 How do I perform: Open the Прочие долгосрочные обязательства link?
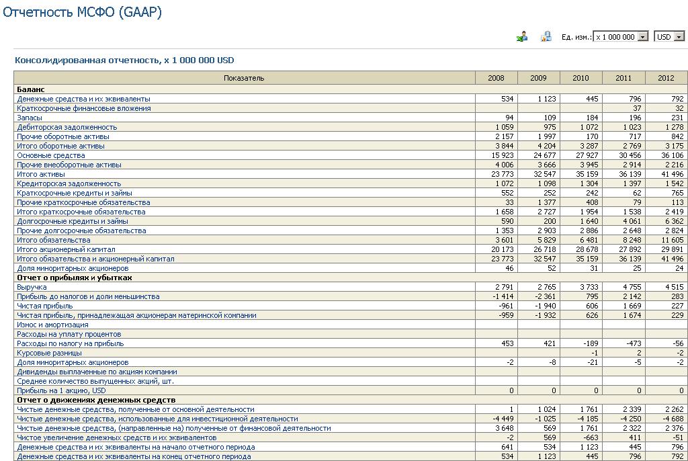tap(81, 230)
